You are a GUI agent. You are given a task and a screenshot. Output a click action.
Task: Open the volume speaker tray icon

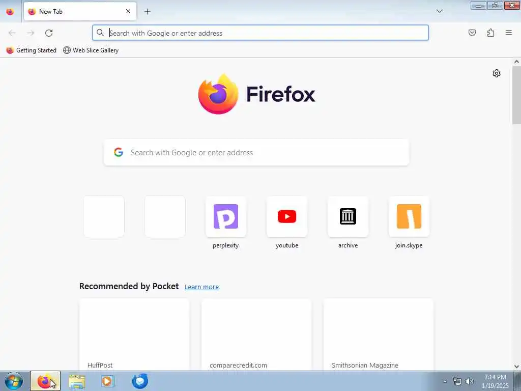point(470,381)
